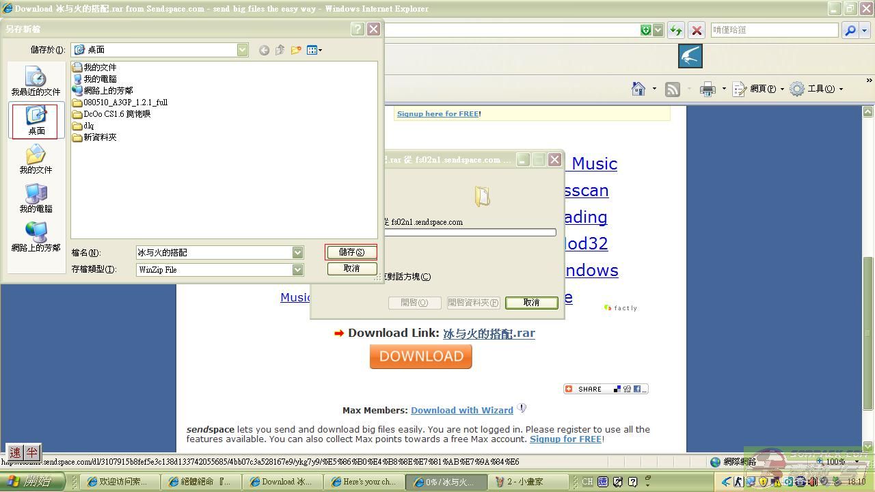Click the download progress bar
The width and height of the screenshot is (875, 492).
[x=470, y=232]
